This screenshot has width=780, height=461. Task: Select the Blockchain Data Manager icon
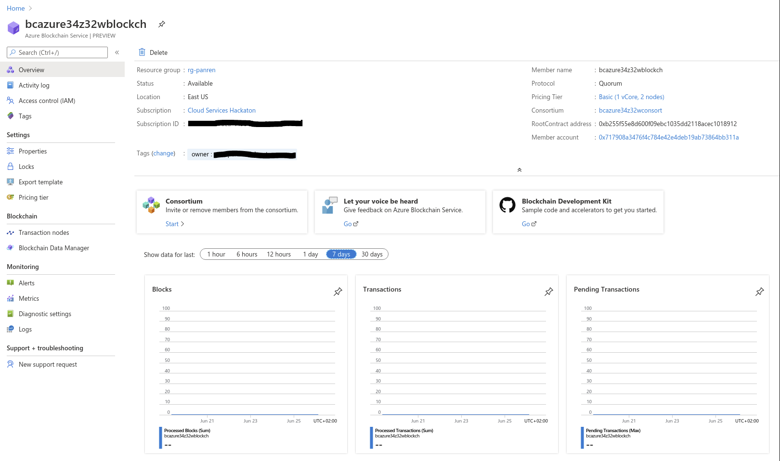[x=11, y=248]
